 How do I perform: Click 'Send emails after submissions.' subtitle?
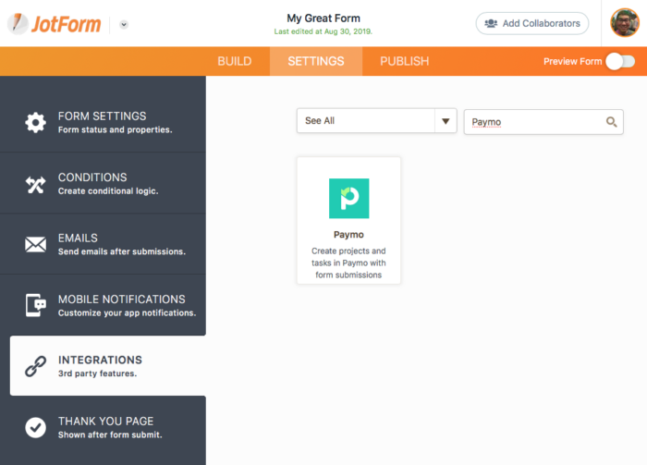point(122,251)
